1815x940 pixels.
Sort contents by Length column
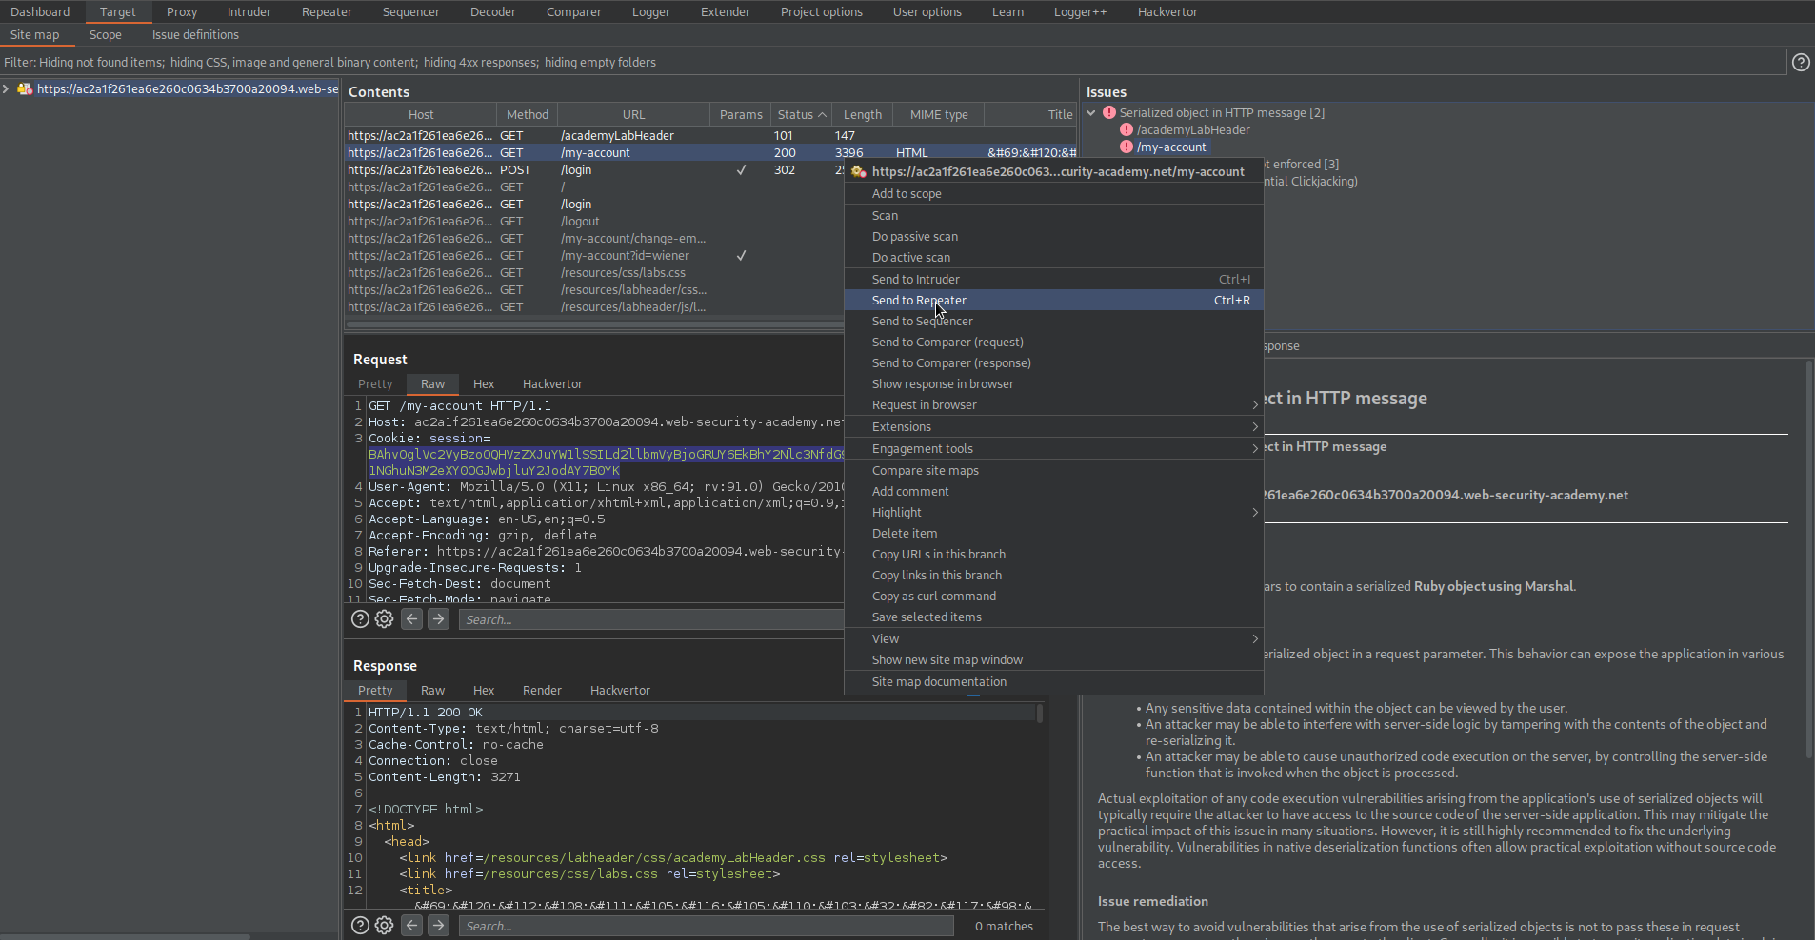tap(863, 114)
